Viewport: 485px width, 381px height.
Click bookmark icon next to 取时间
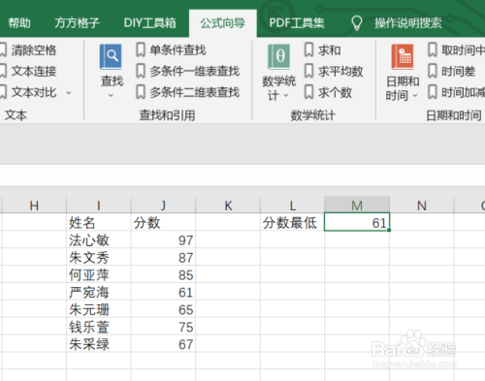tap(433, 50)
